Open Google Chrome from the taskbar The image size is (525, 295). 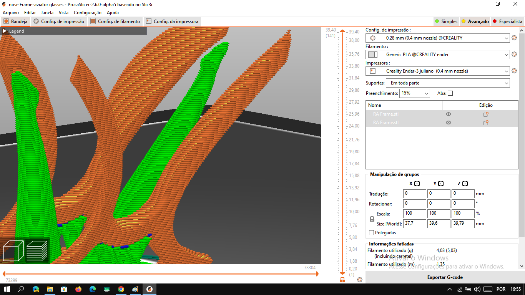point(121,289)
